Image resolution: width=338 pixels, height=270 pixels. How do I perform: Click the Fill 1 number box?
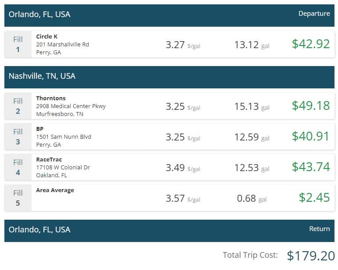(18, 44)
